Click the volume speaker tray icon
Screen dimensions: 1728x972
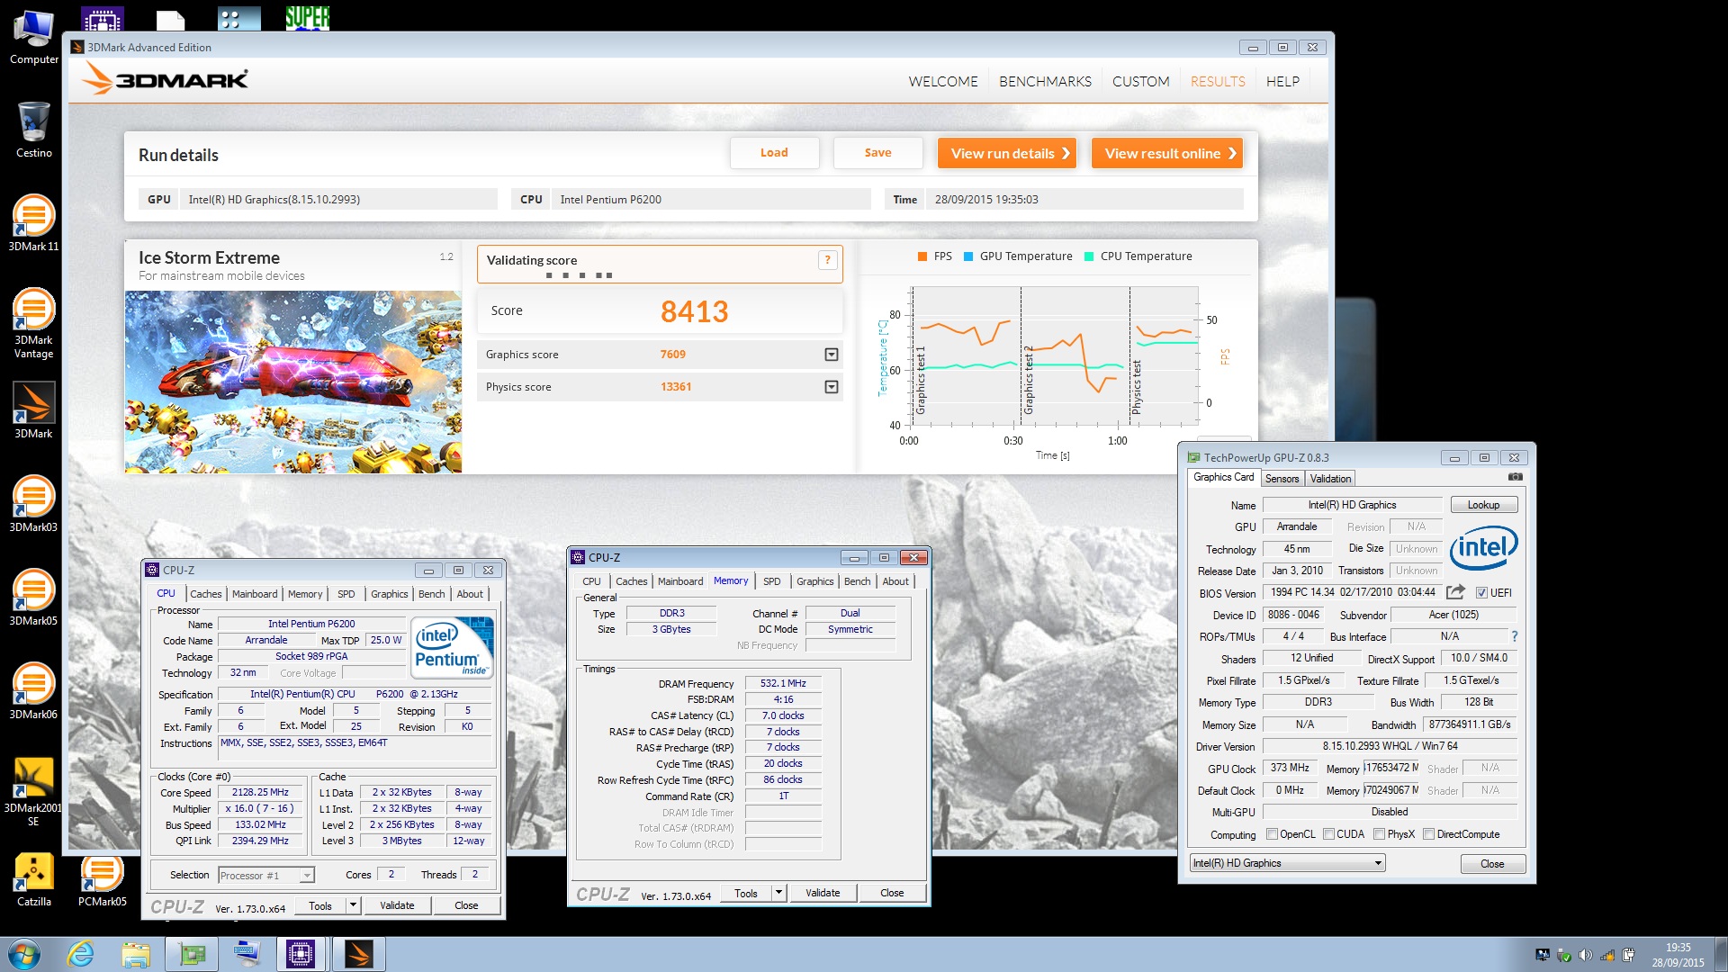1585,955
